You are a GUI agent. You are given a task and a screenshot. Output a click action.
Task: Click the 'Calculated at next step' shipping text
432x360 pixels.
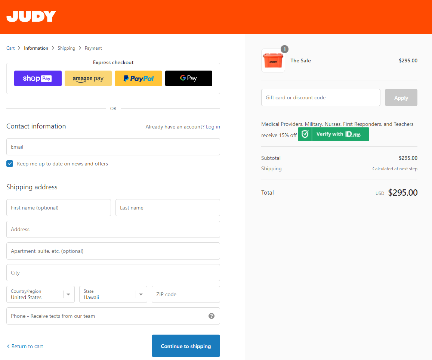coord(395,169)
